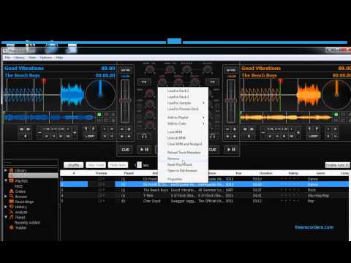Expand Load to Sampler submenu arrow
Image resolution: width=351 pixels, height=263 pixels.
(x=203, y=103)
